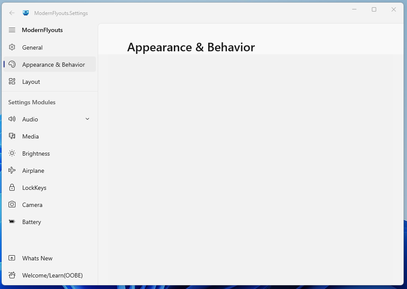Select the Battery module
This screenshot has height=289, width=407.
50,222
